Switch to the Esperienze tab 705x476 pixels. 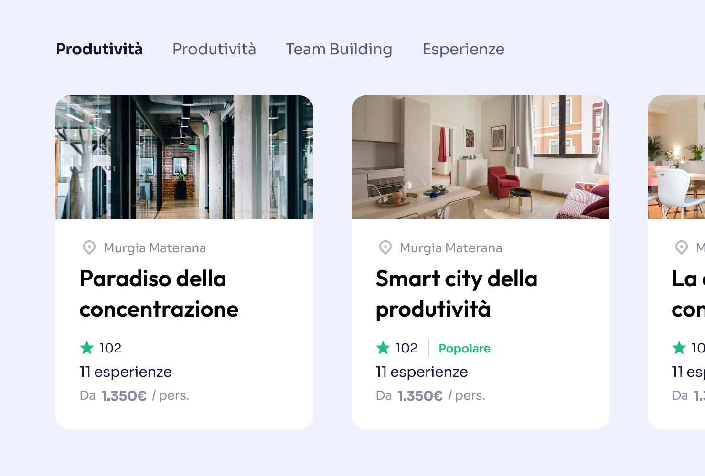[463, 49]
